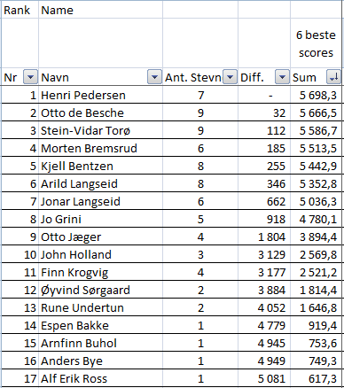Select diff value 346 cell

(264, 183)
